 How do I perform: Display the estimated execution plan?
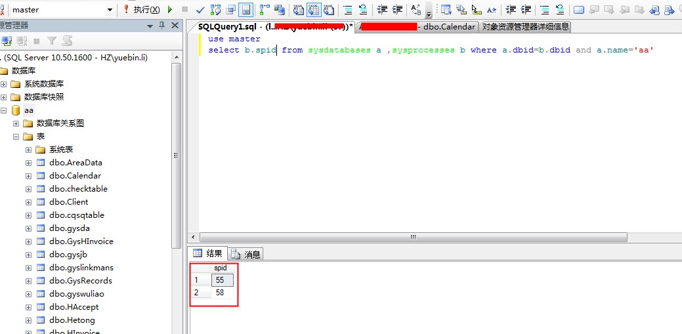click(x=216, y=10)
